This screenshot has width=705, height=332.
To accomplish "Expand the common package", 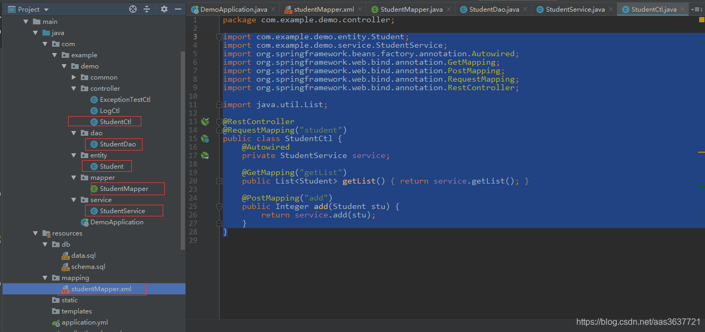I will coord(74,77).
